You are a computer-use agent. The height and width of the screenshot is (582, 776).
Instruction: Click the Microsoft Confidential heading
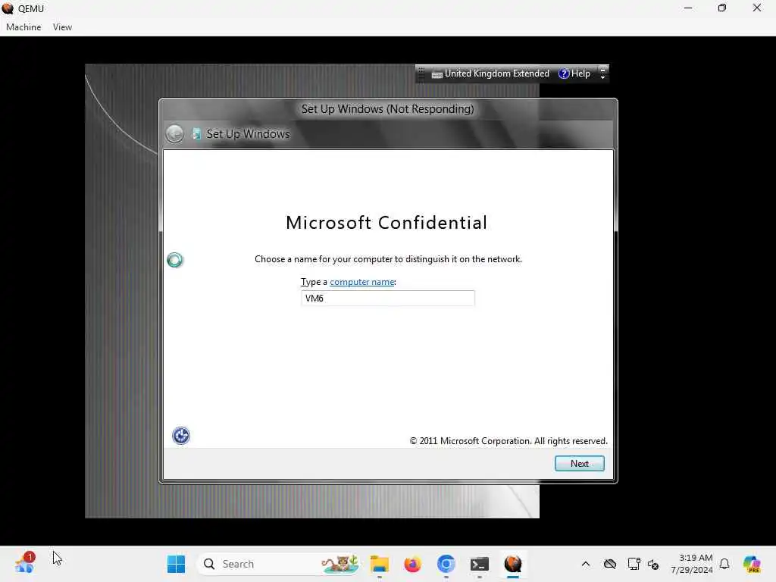pos(386,223)
